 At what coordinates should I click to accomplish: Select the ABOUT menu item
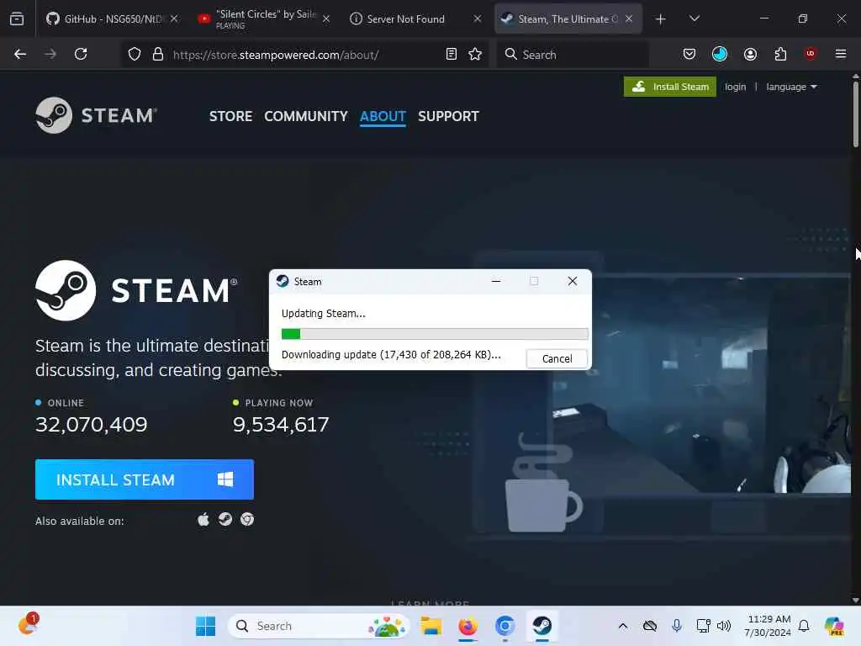[x=383, y=116]
